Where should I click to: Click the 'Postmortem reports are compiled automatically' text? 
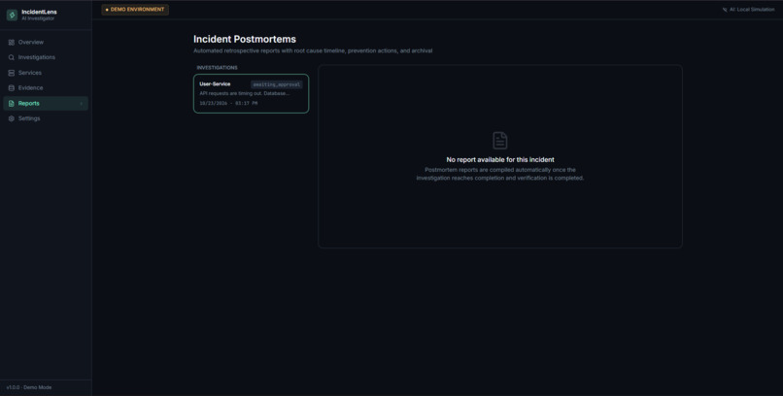[x=500, y=174]
